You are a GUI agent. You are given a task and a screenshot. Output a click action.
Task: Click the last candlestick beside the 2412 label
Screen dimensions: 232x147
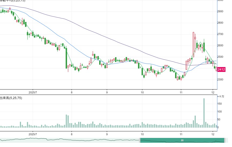click(216, 69)
